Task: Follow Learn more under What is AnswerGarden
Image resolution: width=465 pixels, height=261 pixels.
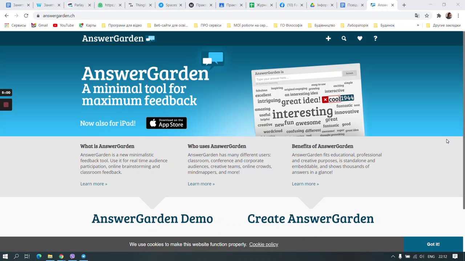Action: [x=94, y=184]
